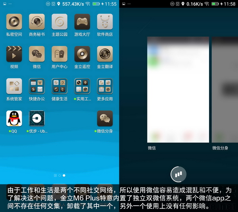Open 用户中心 app
This screenshot has width=238, height=212.
click(59, 54)
